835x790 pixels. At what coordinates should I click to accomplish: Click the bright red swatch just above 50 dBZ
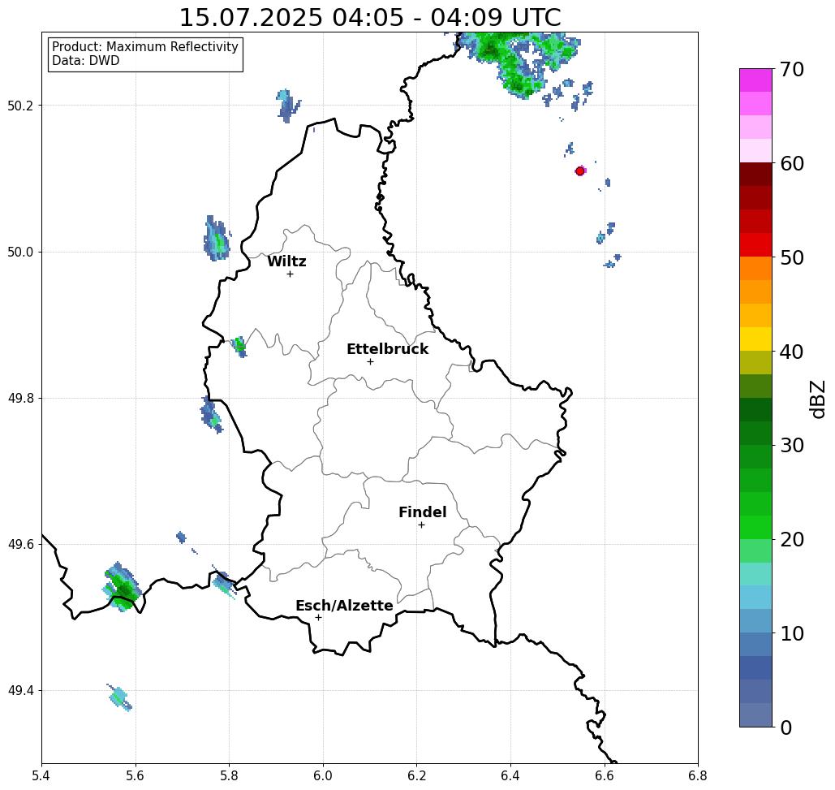tap(755, 245)
